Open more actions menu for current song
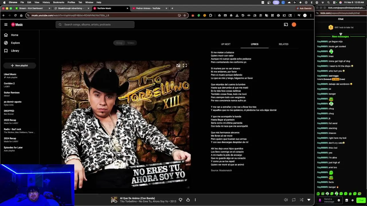 click(x=195, y=200)
